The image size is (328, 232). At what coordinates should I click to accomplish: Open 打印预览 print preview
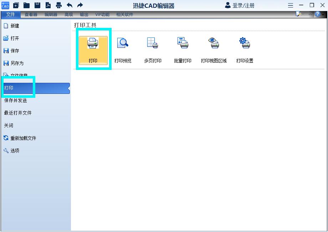(123, 50)
